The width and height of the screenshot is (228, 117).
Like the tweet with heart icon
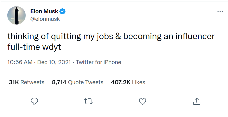point(142,101)
